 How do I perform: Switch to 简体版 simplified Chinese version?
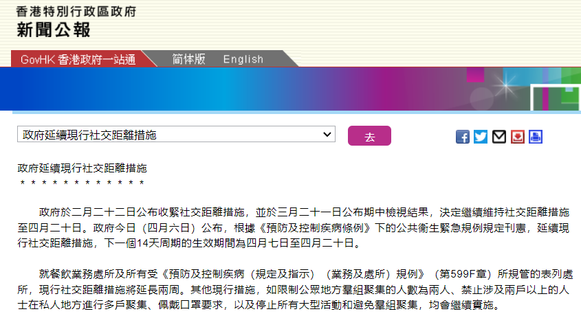188,59
